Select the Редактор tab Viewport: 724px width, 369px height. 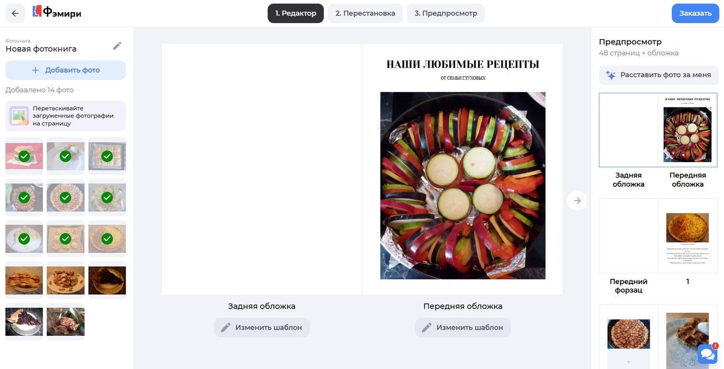295,13
